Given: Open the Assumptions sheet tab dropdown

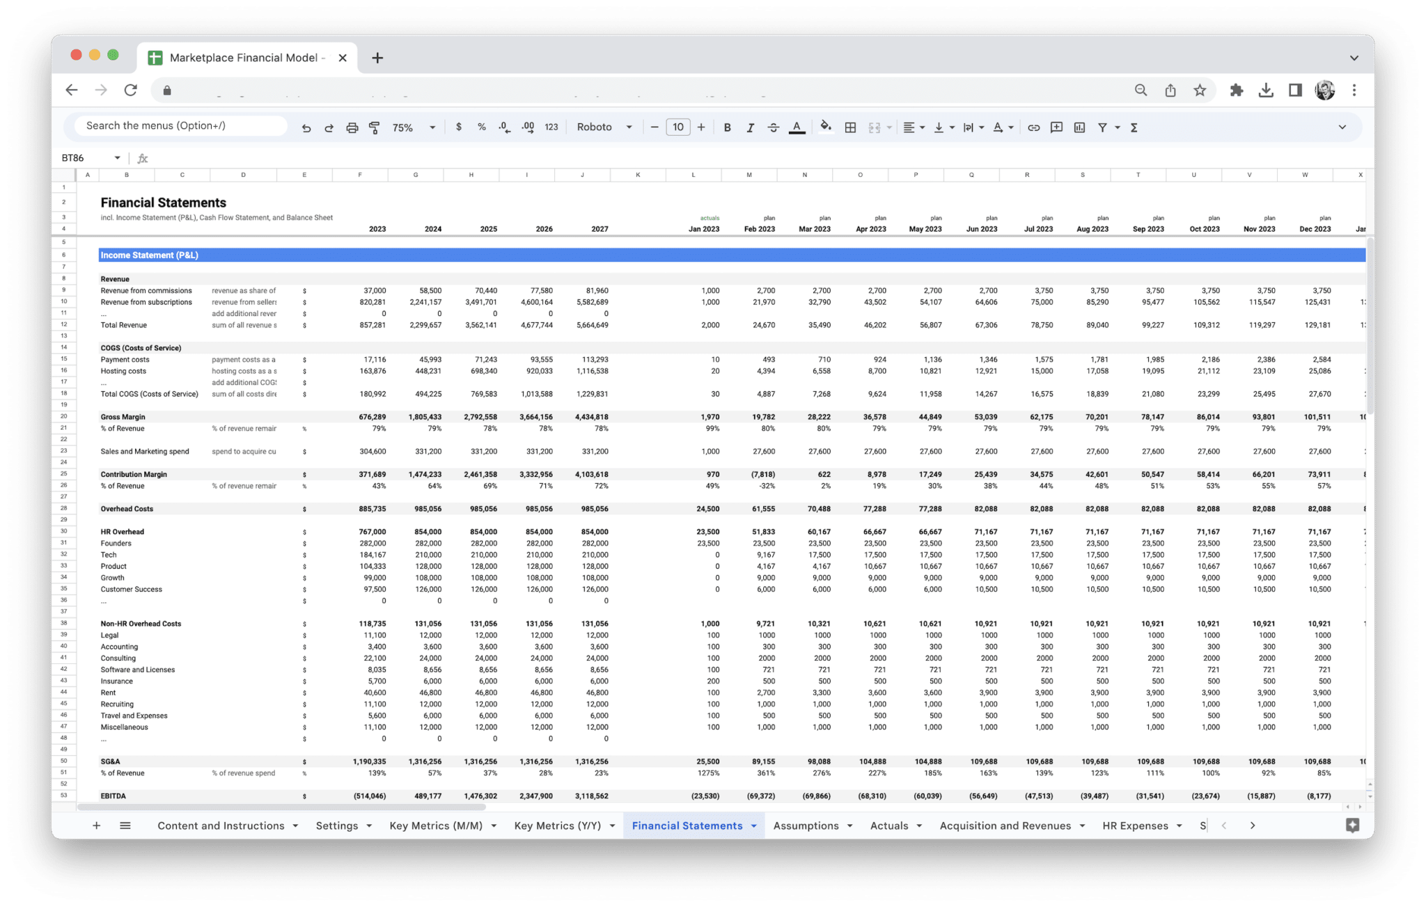Looking at the screenshot, I should [x=849, y=826].
